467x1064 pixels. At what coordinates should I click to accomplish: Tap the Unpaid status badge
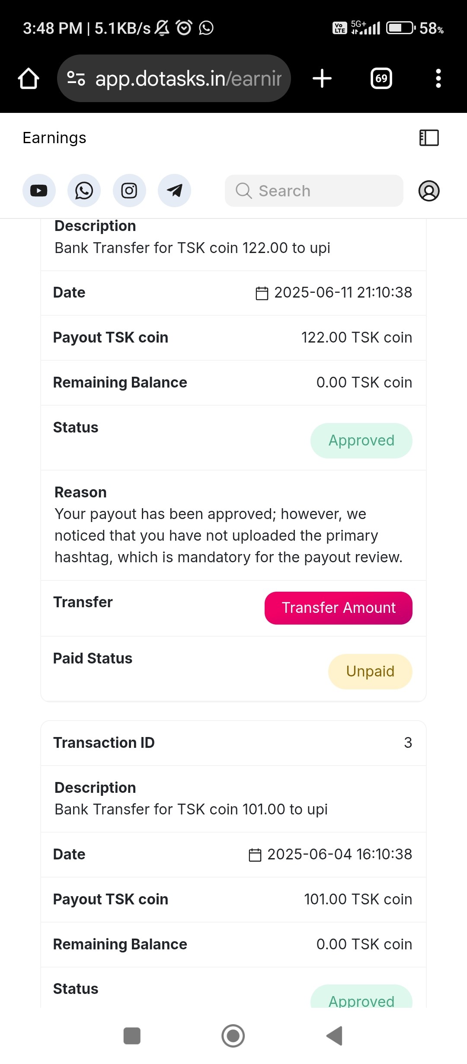pyautogui.click(x=370, y=672)
